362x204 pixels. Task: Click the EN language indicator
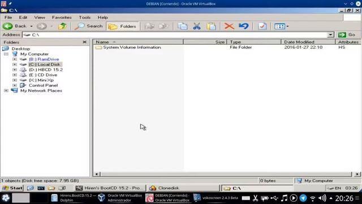pos(338,188)
